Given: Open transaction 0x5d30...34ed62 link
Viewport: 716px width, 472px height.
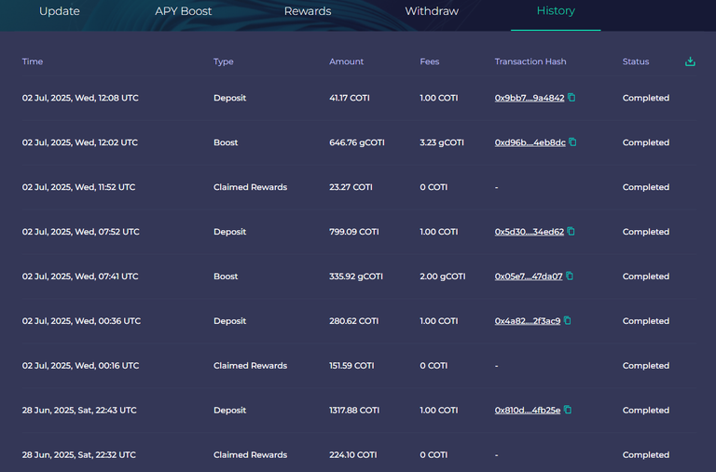Looking at the screenshot, I should click(530, 232).
